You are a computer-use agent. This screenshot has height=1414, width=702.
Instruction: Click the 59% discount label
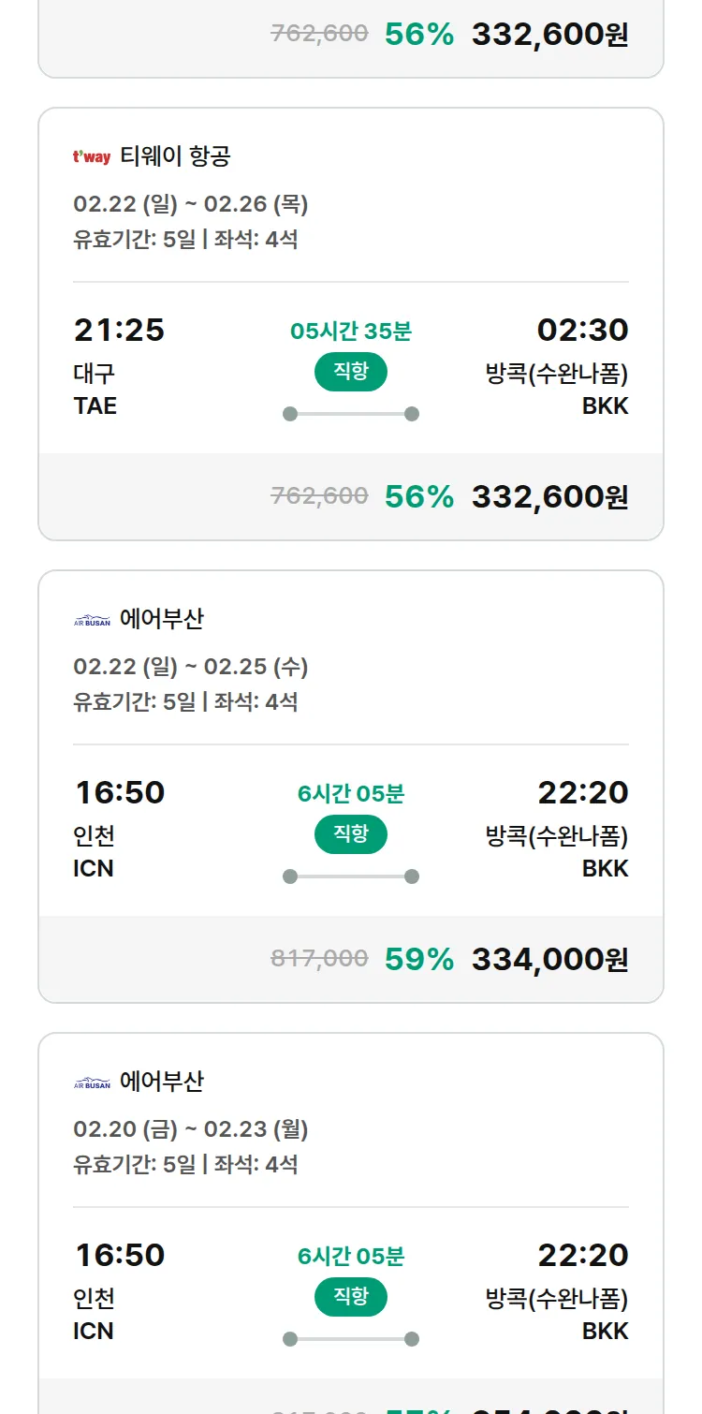coord(419,959)
